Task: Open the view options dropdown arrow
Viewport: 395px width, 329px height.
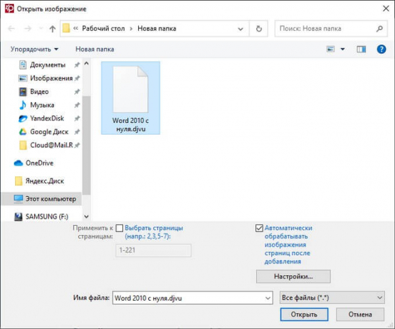Action: 342,49
